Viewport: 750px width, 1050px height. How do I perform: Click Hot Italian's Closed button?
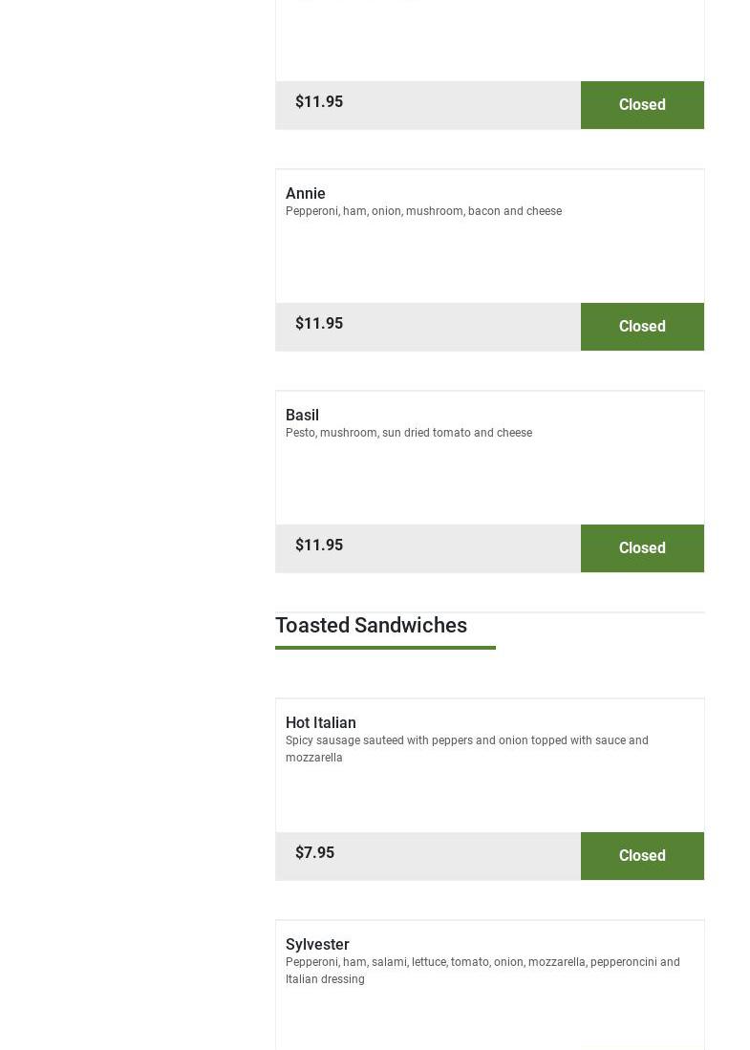tap(642, 856)
